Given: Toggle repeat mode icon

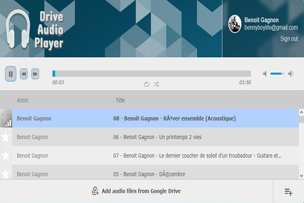Looking at the screenshot, I should point(146,84).
